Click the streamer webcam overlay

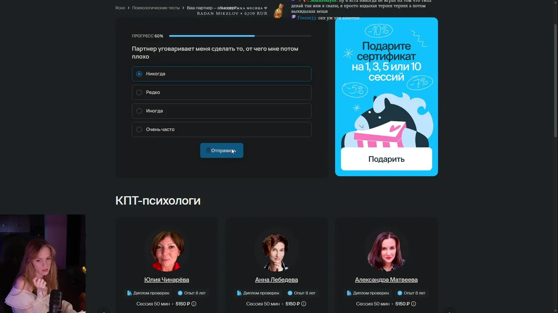pos(43,263)
